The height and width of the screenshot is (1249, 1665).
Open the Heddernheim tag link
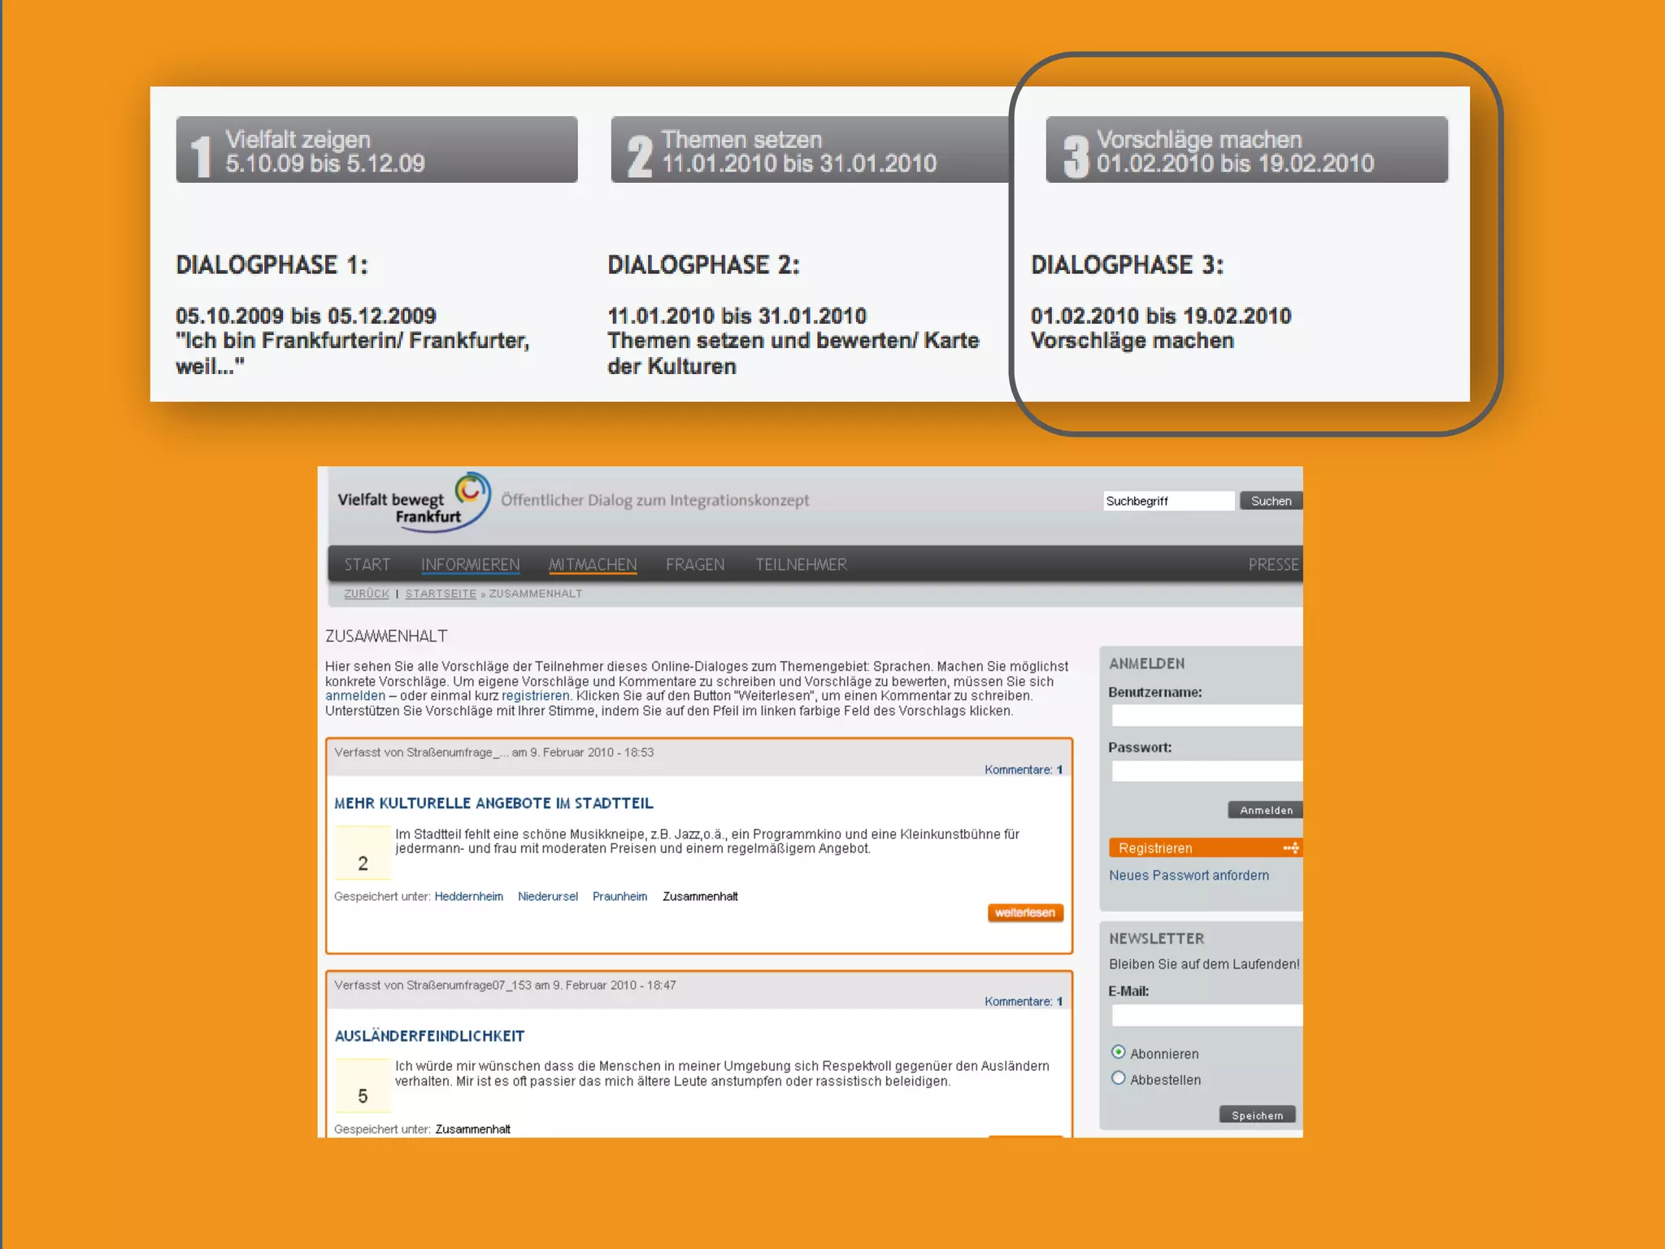click(x=468, y=896)
